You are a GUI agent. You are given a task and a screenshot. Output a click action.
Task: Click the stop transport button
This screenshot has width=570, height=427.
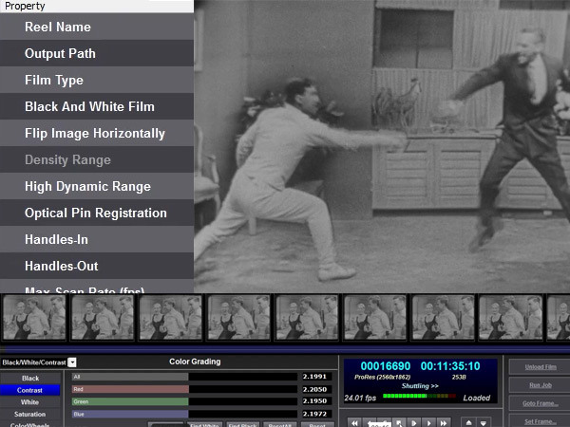tap(399, 423)
